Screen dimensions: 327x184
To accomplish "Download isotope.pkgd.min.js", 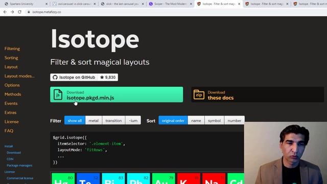I will 116,95.
